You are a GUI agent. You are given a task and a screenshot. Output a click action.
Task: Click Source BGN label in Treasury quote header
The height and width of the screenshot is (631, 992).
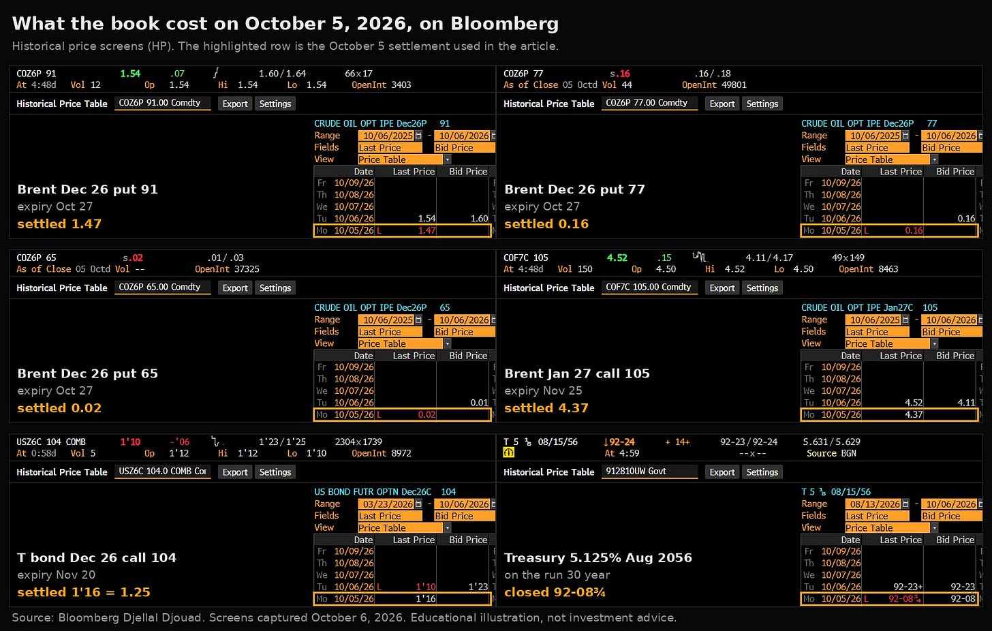point(831,453)
